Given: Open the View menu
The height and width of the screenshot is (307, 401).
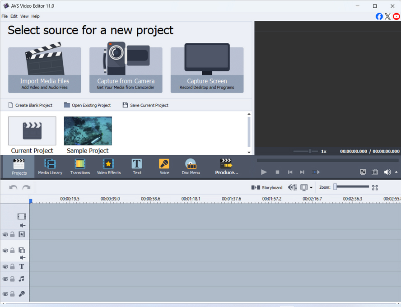Looking at the screenshot, I should tap(24, 16).
